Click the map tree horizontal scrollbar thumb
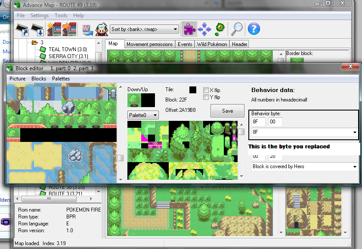362x249 pixels. 49,199
